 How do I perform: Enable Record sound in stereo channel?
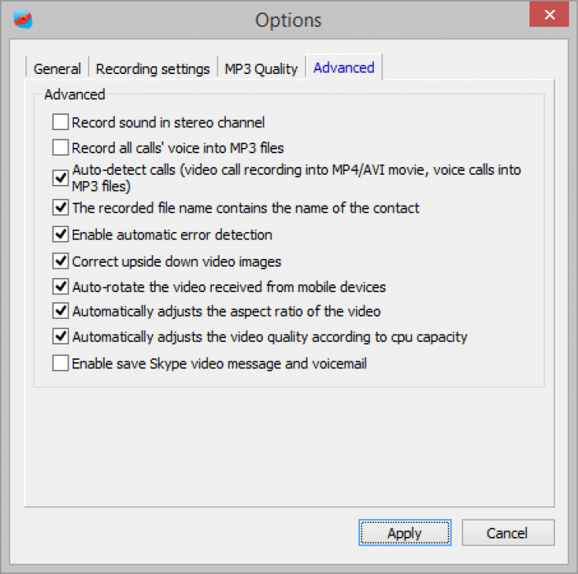click(60, 122)
